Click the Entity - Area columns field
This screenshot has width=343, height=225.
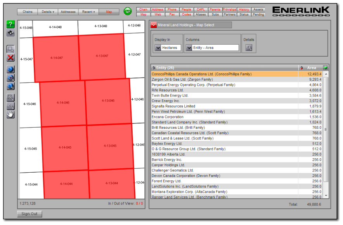click(x=215, y=48)
